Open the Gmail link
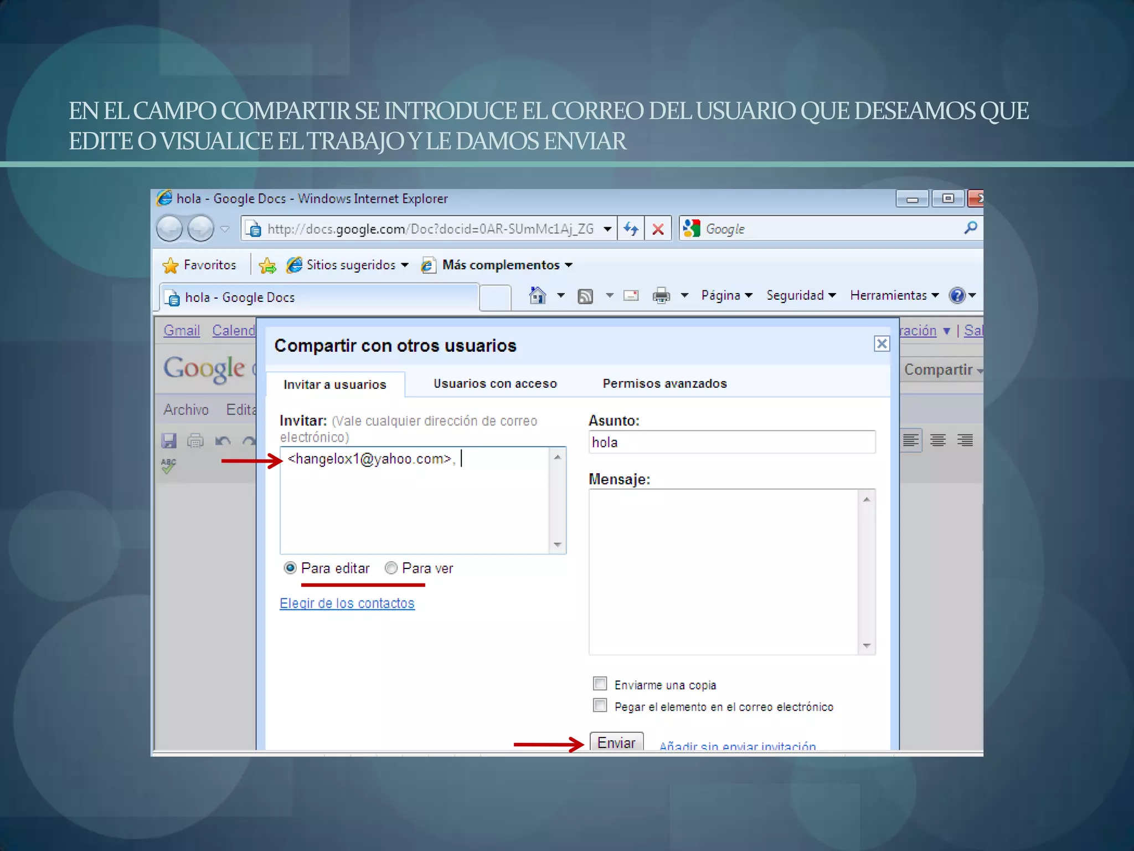The width and height of the screenshot is (1134, 851). tap(182, 330)
